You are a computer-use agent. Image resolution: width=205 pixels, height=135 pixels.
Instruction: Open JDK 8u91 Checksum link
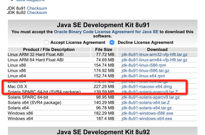[x=37, y=8]
